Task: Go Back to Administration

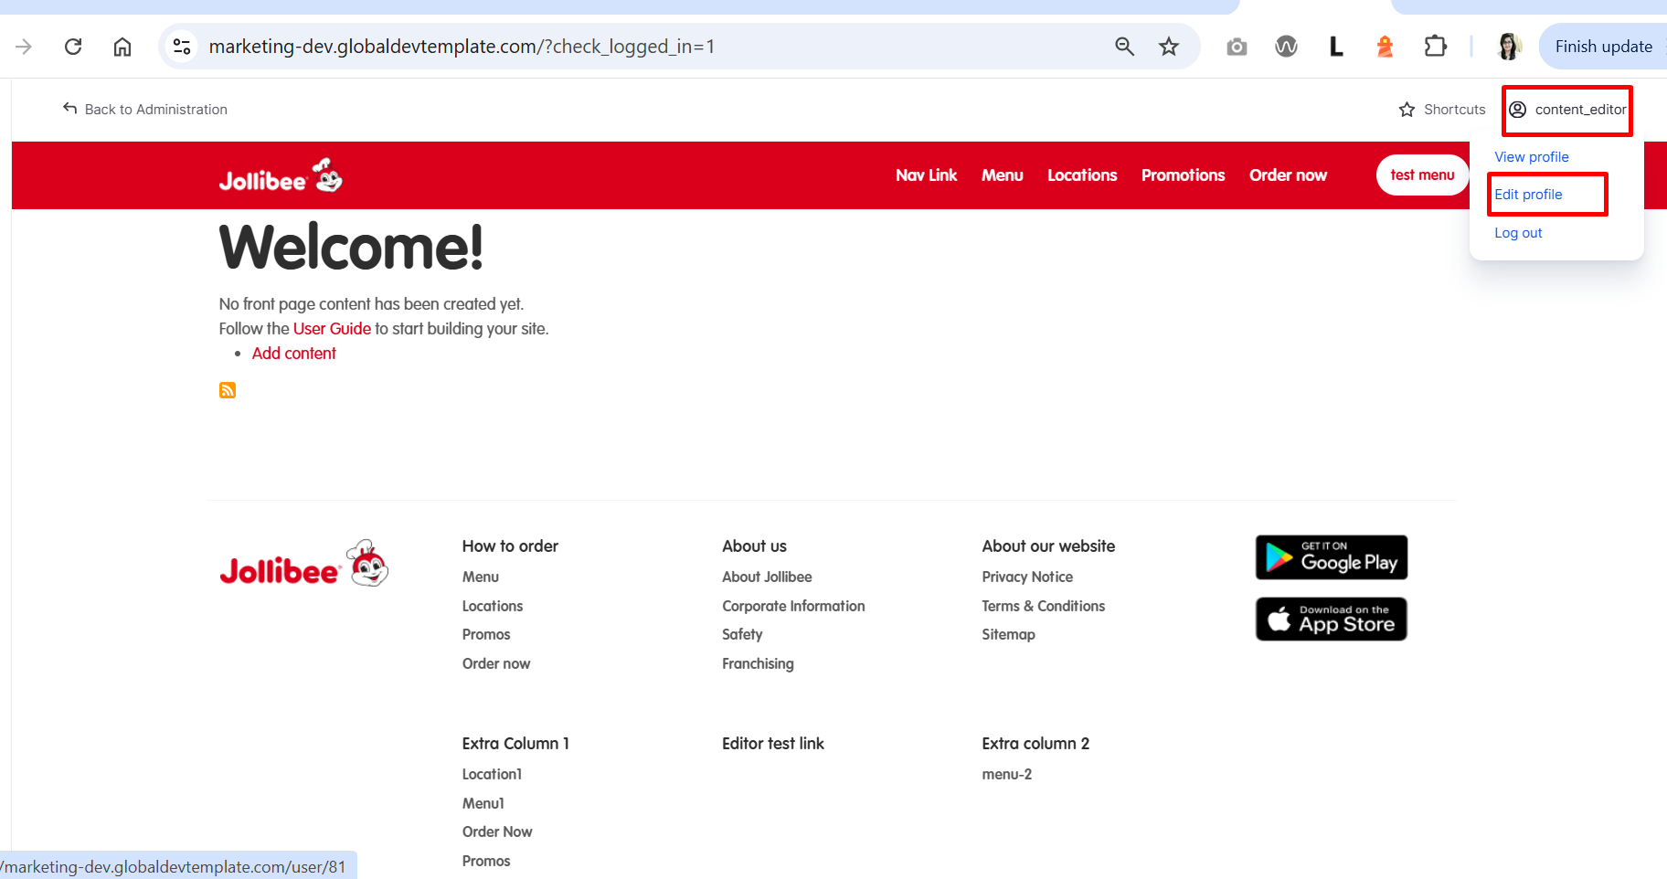Action: pyautogui.click(x=145, y=110)
